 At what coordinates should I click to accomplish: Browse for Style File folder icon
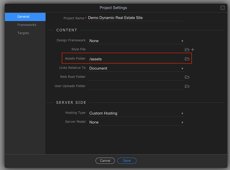(x=187, y=50)
